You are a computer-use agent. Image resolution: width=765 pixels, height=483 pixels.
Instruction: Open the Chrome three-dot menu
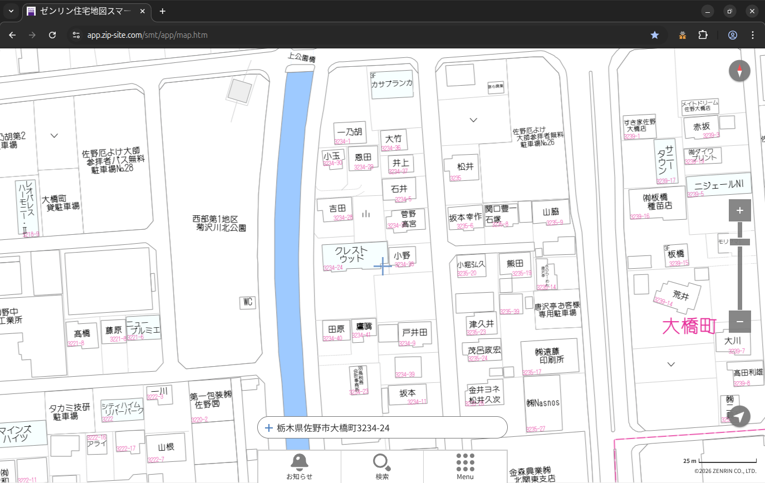click(753, 35)
